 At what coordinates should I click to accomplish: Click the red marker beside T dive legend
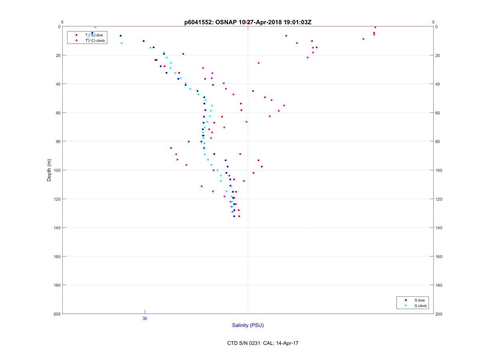[x=76, y=35]
